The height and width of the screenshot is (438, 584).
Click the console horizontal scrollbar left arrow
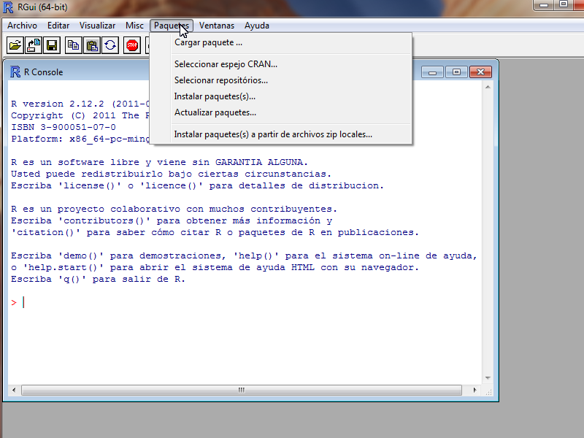pos(14,390)
